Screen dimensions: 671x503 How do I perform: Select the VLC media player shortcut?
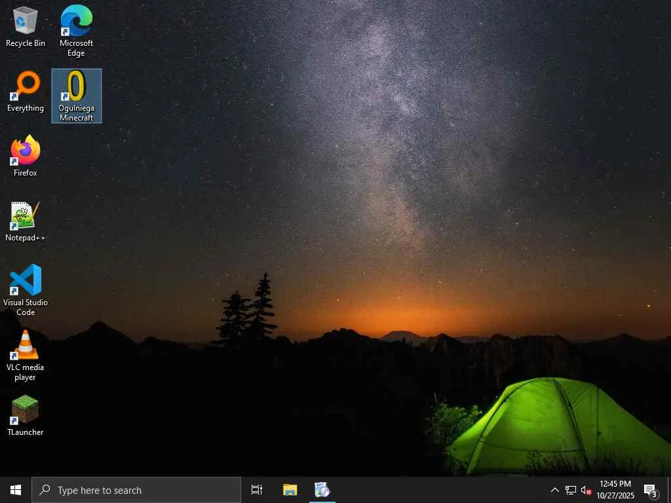click(26, 356)
